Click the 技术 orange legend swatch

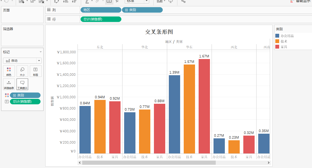(x=277, y=41)
